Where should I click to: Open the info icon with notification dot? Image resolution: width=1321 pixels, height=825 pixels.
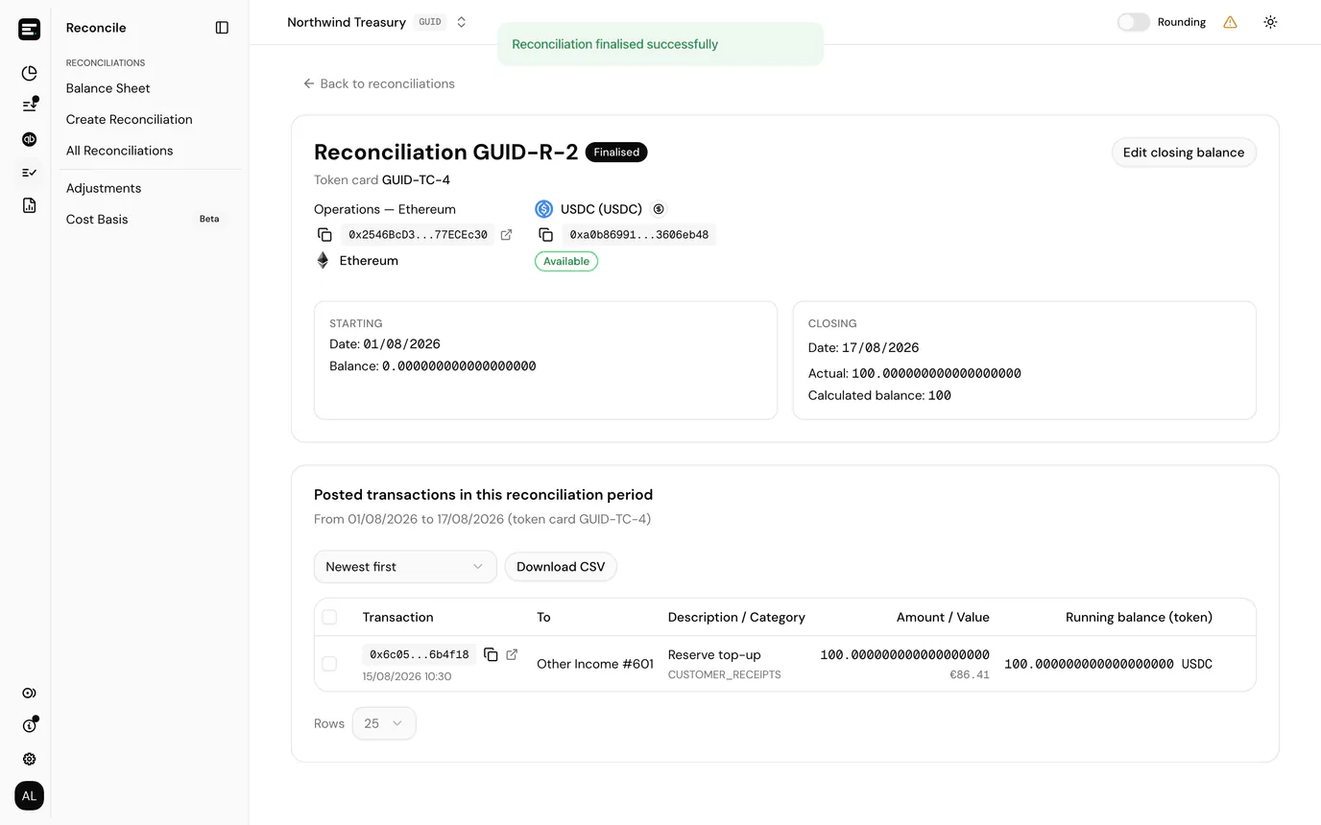point(30,725)
